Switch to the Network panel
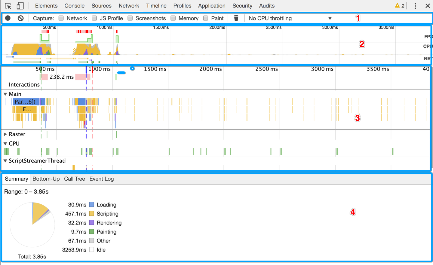The image size is (433, 265). (x=129, y=5)
